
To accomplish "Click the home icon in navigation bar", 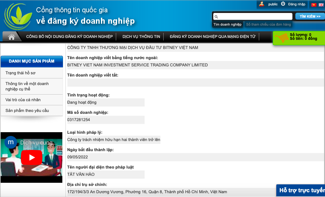I will coord(12,37).
